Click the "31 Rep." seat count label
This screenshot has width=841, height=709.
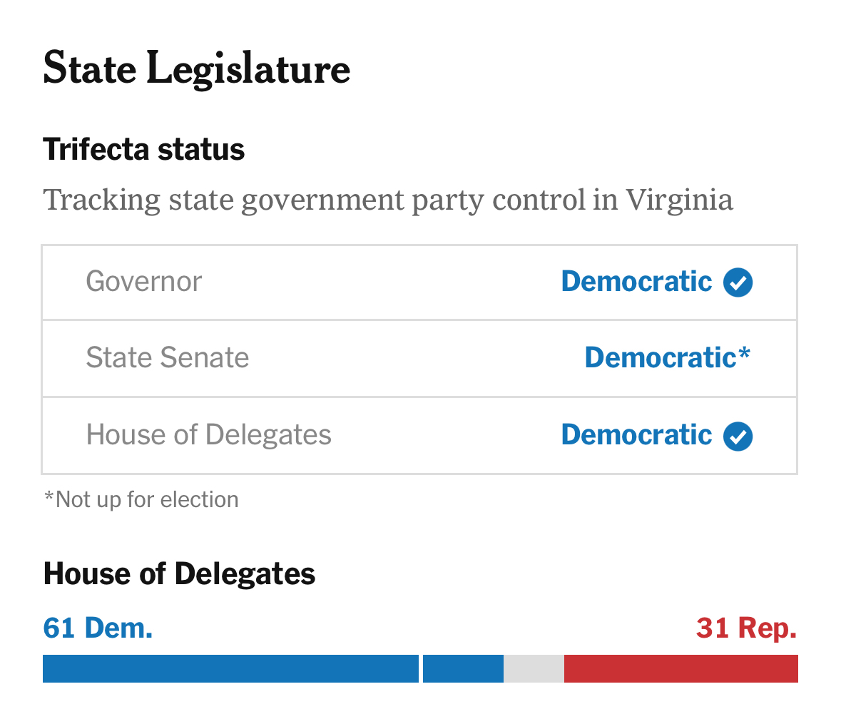[x=746, y=628]
